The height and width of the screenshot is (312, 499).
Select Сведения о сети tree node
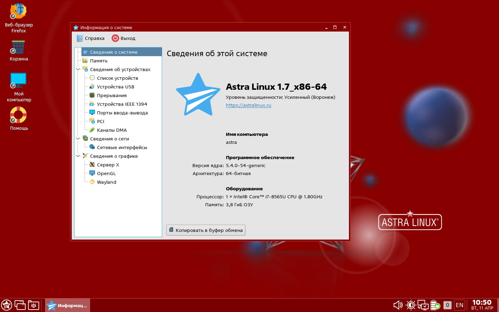pos(110,139)
